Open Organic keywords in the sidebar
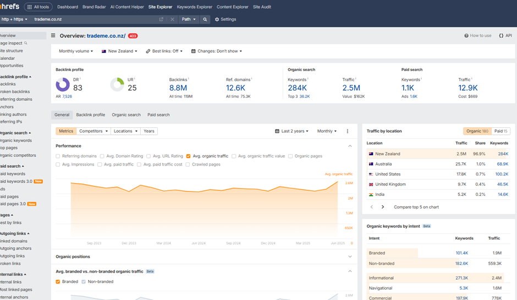 (x=16, y=140)
